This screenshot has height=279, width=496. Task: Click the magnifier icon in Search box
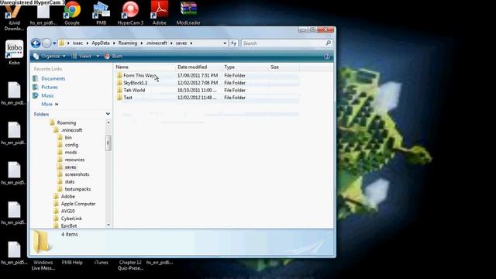329,43
